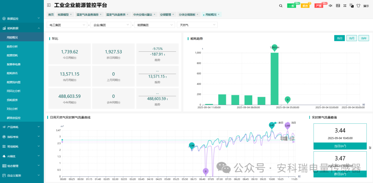Click the 1,002.44 peak bar marker

point(275,48)
